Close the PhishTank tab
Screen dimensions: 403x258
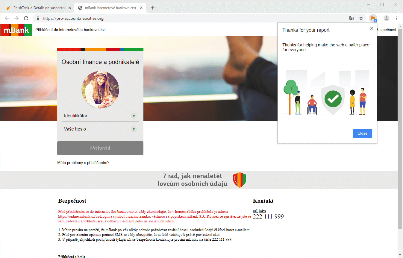point(69,8)
